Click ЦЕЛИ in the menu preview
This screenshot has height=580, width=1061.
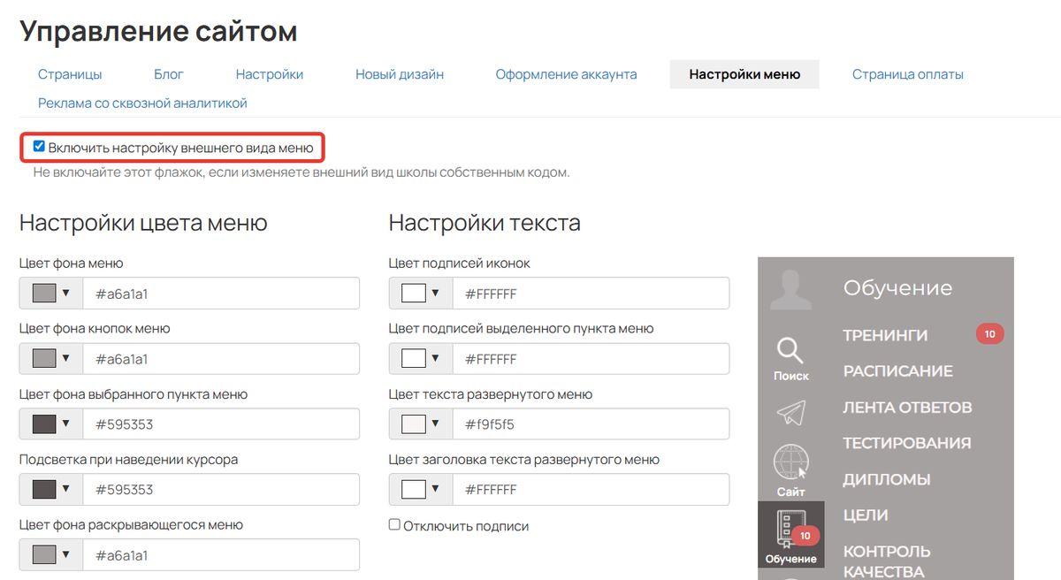(866, 515)
